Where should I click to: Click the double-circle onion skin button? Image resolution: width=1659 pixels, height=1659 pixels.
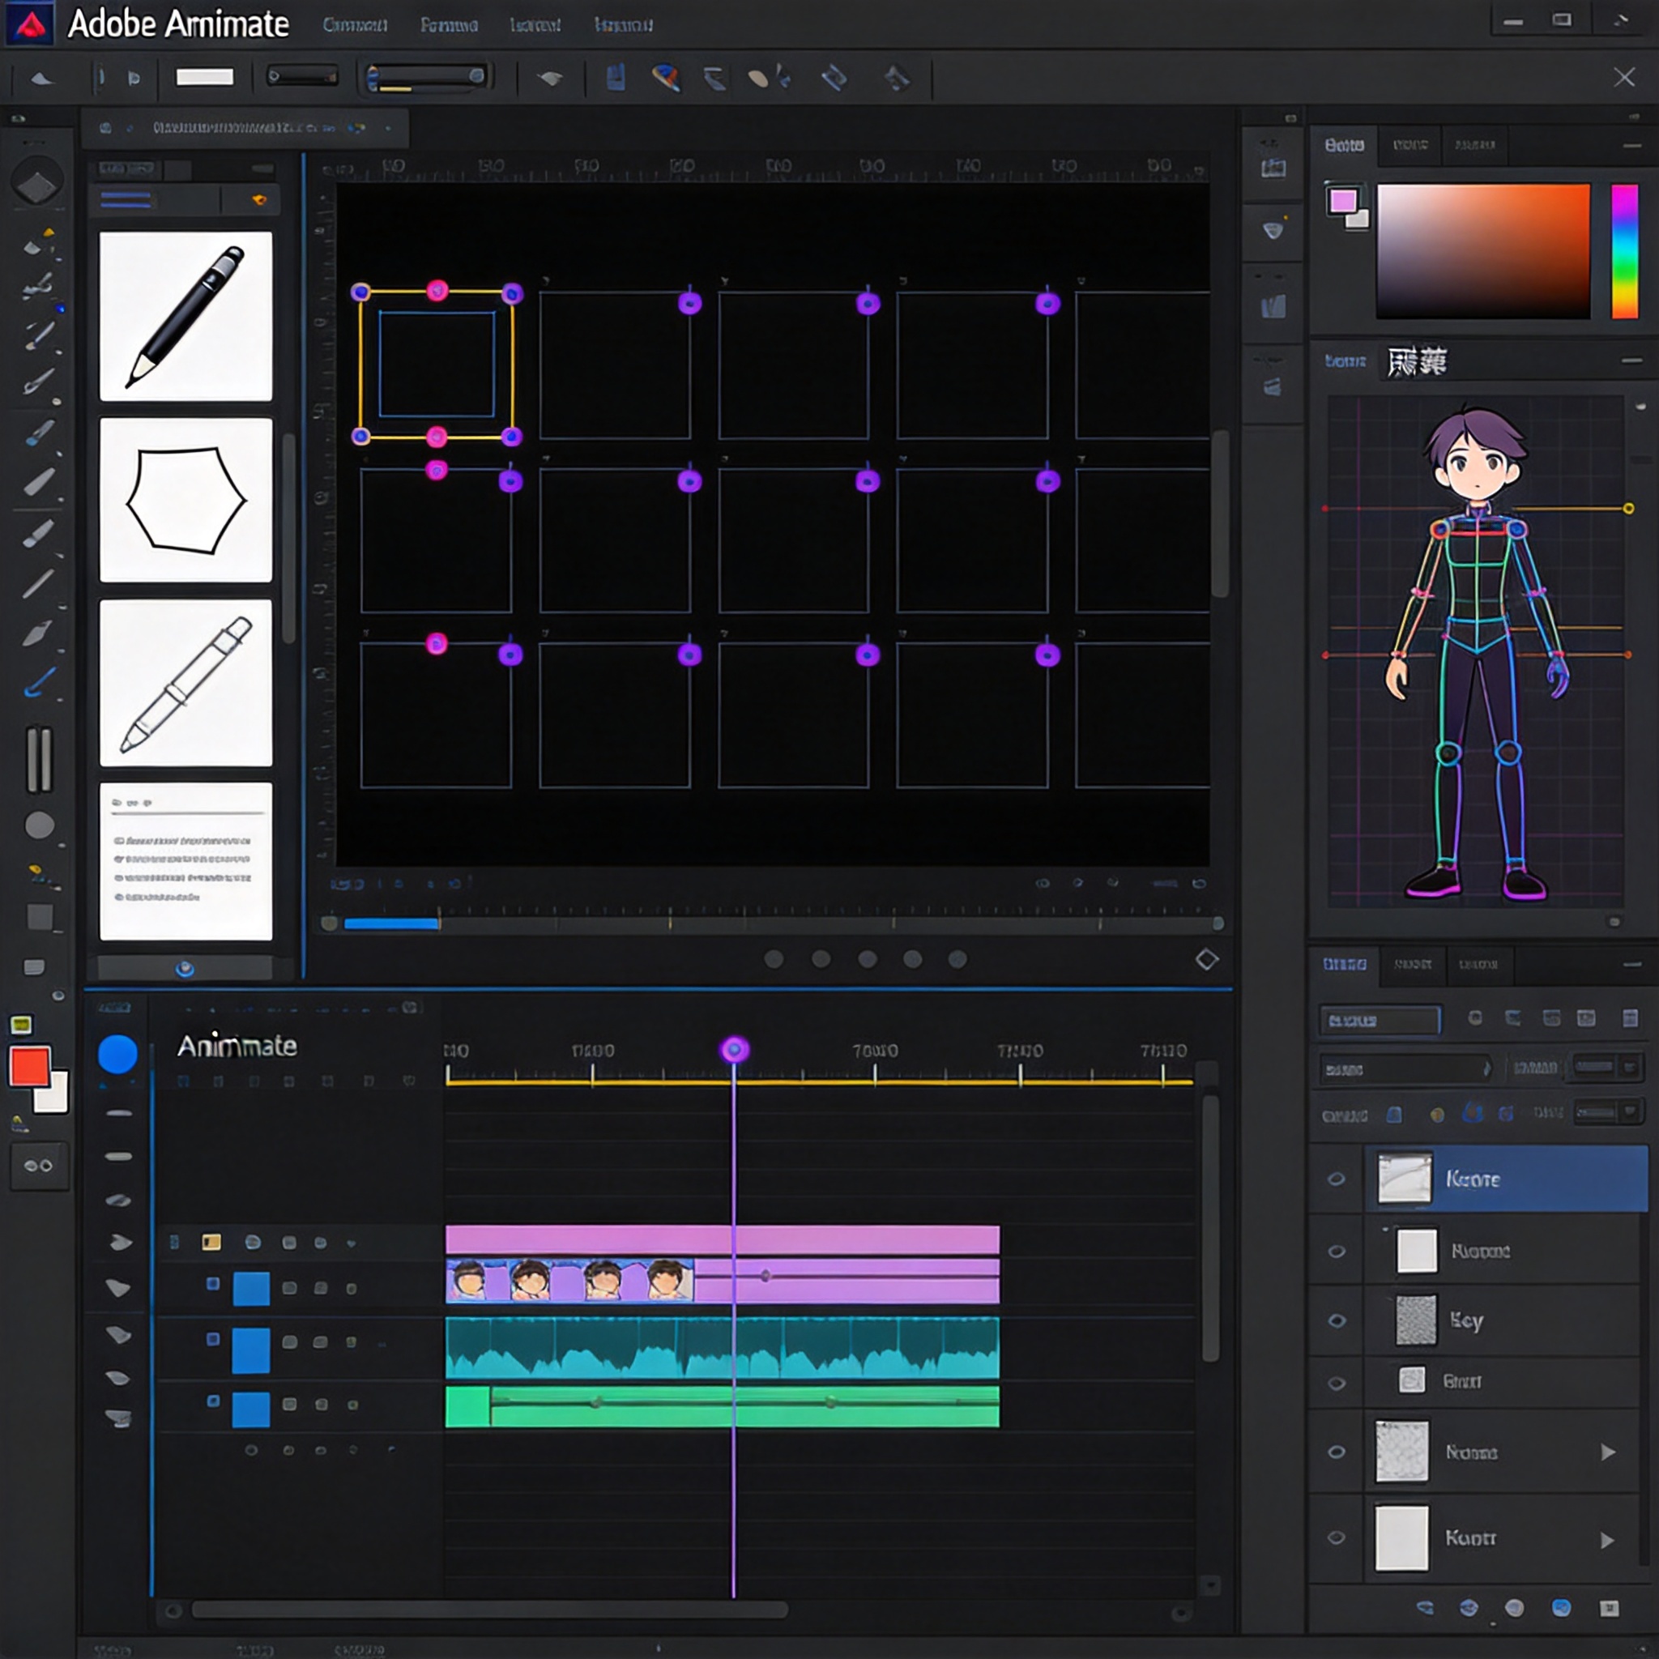pyautogui.click(x=39, y=1165)
